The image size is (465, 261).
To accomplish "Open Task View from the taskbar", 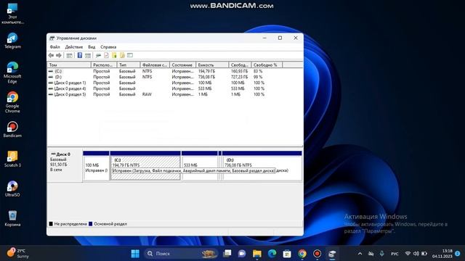I will 227,254.
